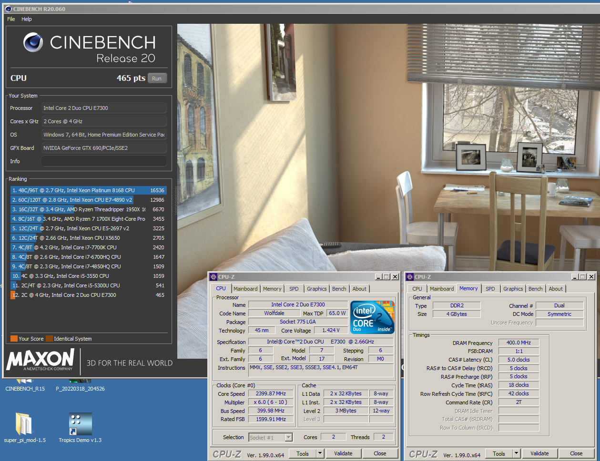Click the right CPU-Z window title icon
600x461 pixels.
(410, 276)
